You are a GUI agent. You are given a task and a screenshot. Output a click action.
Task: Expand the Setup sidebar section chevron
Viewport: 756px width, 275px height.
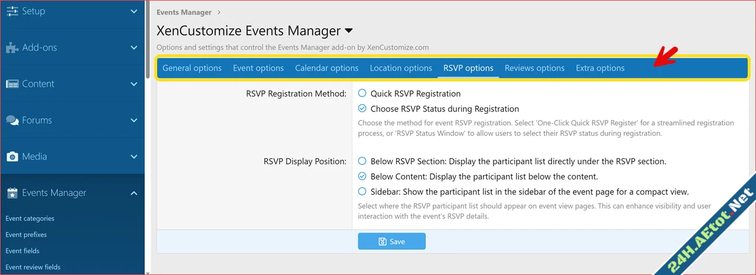[134, 11]
